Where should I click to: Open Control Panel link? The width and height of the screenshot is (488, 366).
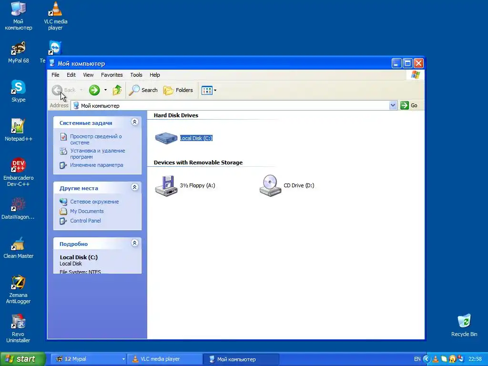[x=85, y=221]
